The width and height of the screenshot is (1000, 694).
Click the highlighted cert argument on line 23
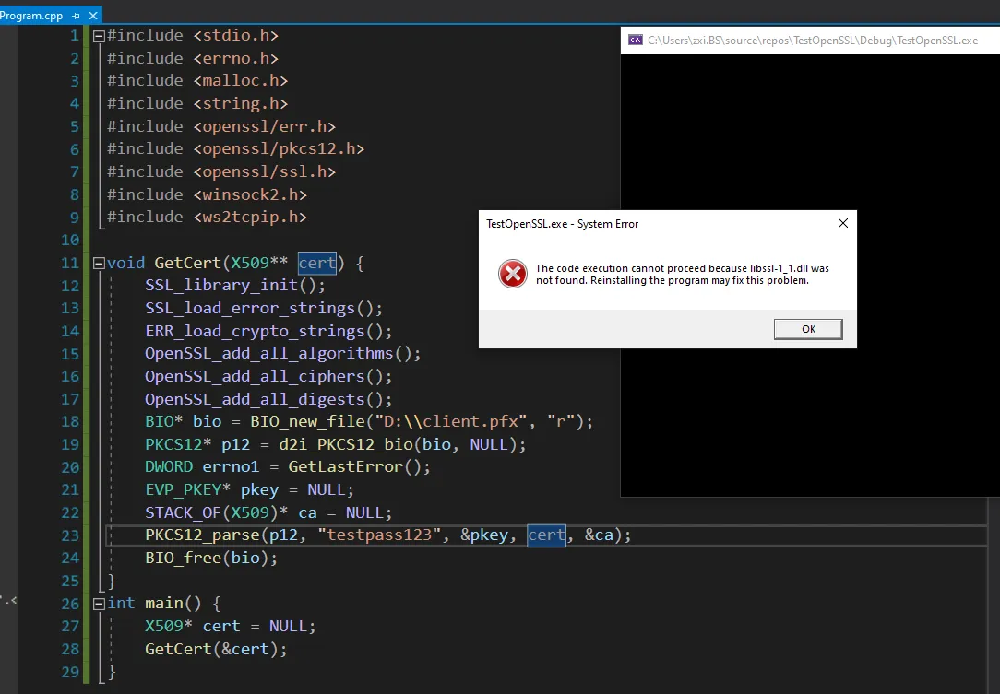click(x=546, y=535)
